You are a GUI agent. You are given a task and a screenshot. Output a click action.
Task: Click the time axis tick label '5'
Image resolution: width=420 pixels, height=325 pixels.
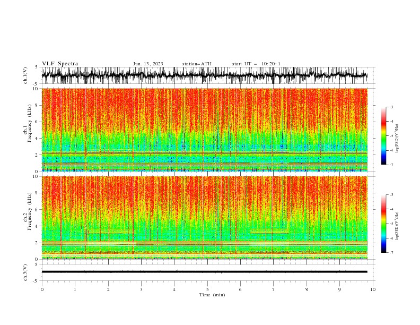pyautogui.click(x=207, y=289)
